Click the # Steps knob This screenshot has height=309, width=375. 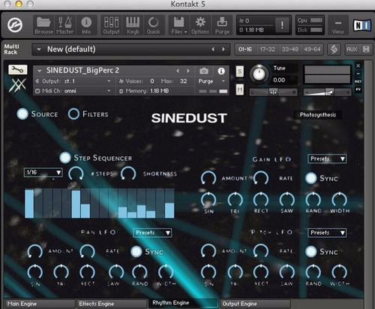[x=76, y=173]
